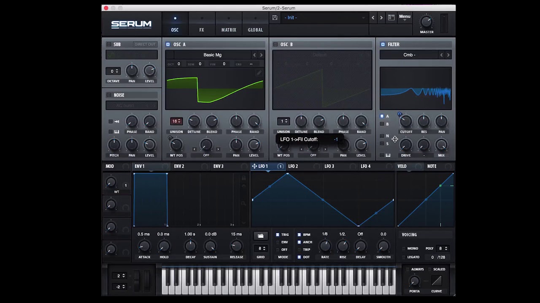
Task: Click the Porta knob
Action: tap(414, 281)
